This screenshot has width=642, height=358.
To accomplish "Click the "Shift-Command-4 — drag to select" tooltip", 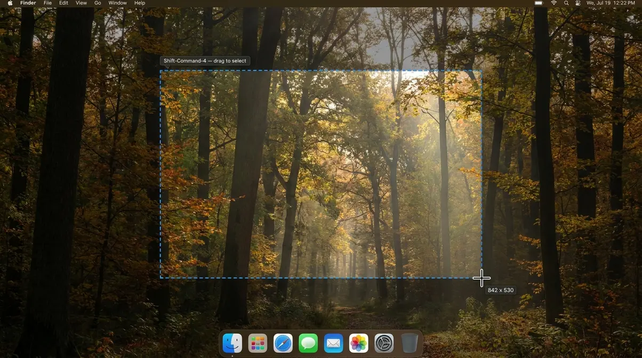I will (x=205, y=61).
